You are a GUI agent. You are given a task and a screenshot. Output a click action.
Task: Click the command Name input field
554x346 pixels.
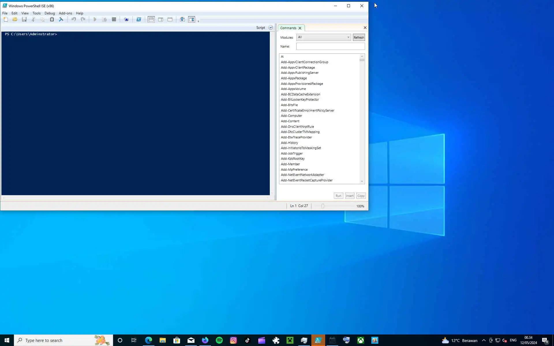click(x=330, y=46)
